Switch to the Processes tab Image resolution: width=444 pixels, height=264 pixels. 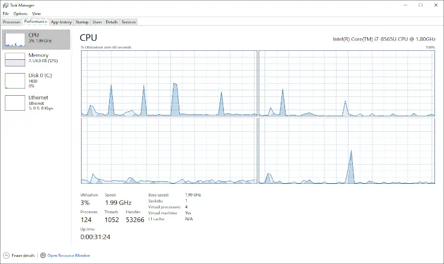(11, 22)
